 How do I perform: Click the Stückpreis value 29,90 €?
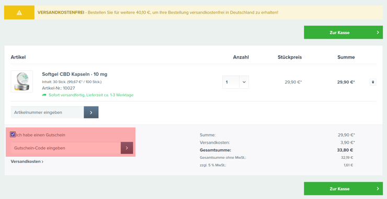pyautogui.click(x=293, y=82)
